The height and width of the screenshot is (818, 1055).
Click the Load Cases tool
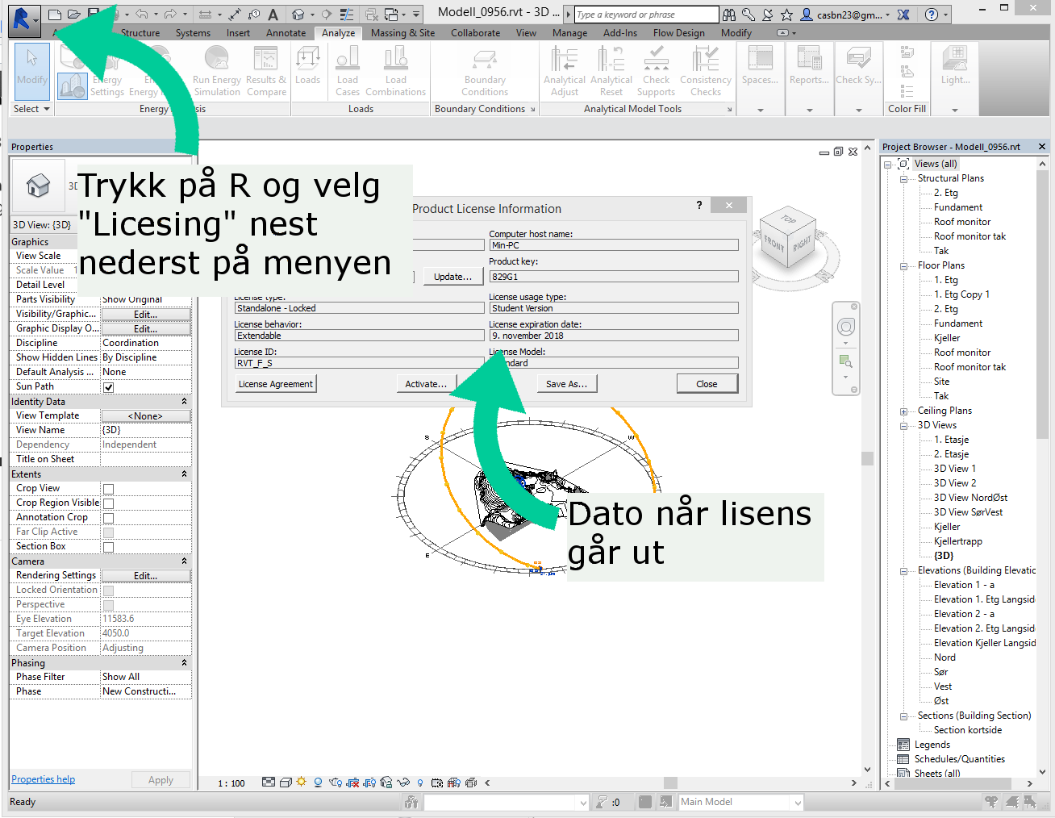click(x=348, y=71)
